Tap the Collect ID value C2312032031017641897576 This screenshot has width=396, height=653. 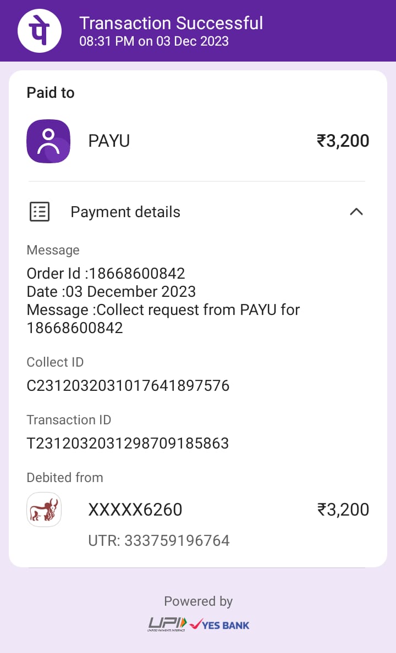(x=128, y=386)
